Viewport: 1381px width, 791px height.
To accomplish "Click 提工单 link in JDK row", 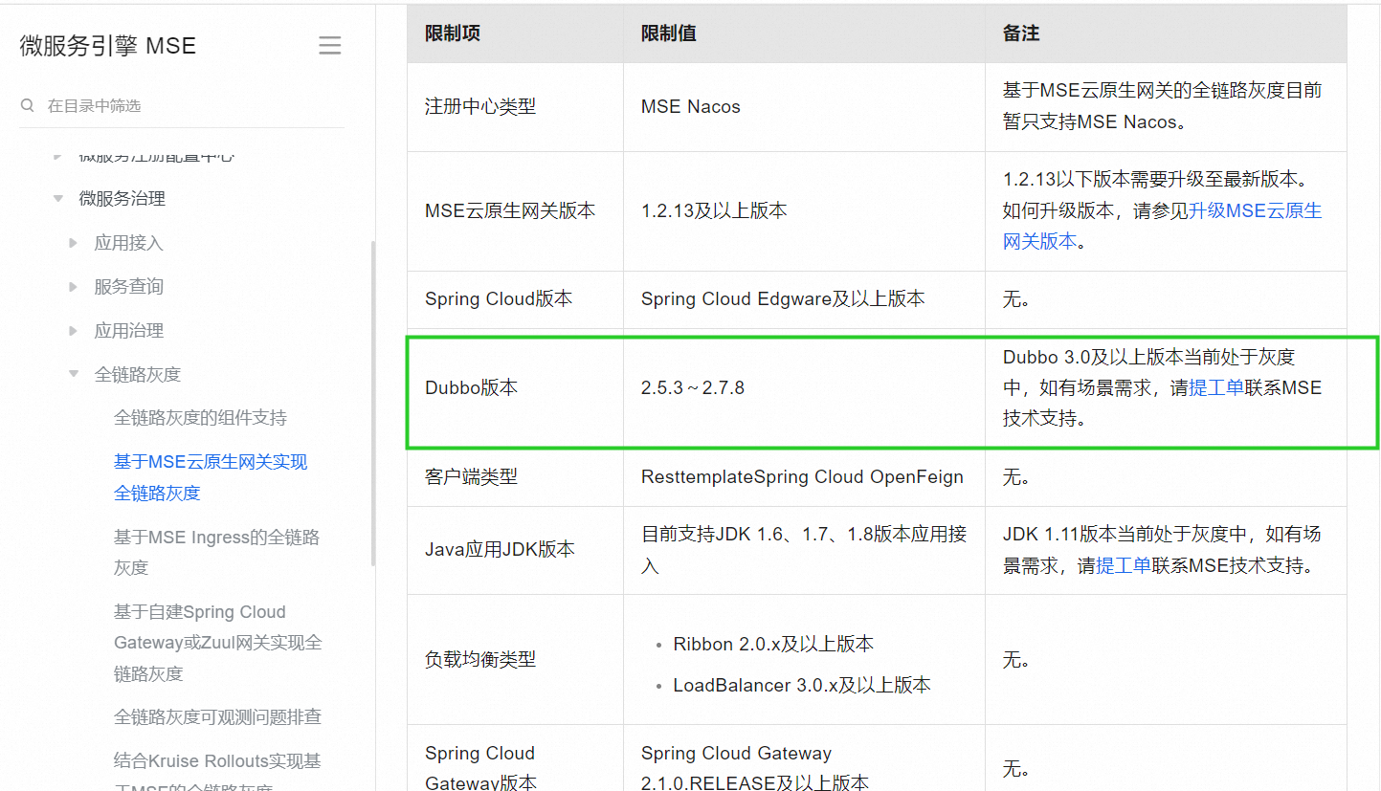I will point(1123,565).
